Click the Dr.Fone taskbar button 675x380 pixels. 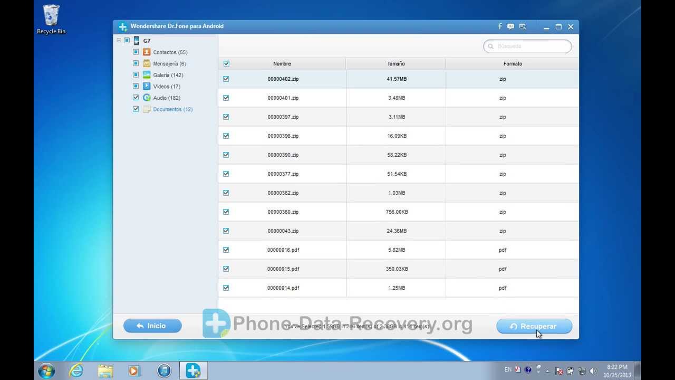click(194, 370)
